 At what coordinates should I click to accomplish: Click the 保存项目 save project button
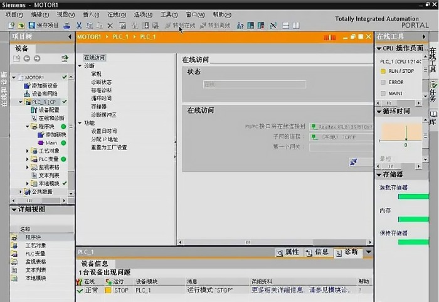[44, 26]
